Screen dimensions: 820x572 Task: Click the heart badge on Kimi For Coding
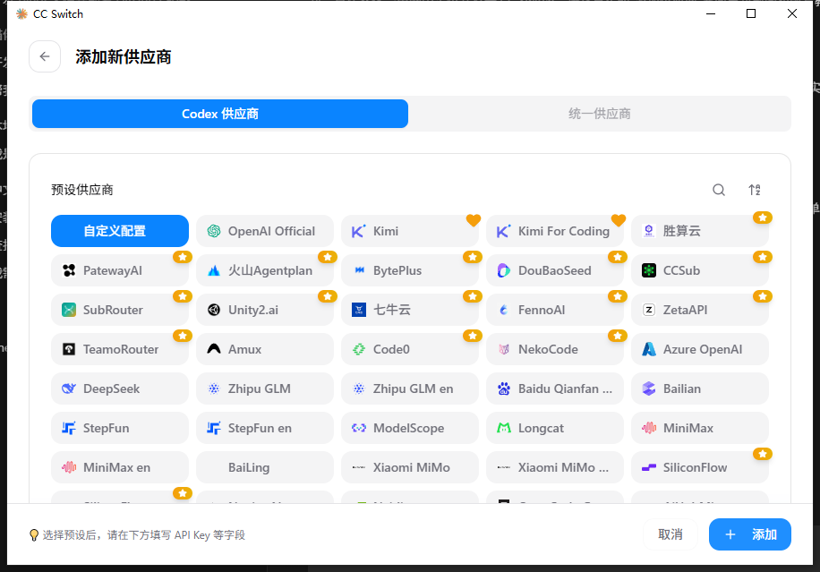[x=619, y=220]
